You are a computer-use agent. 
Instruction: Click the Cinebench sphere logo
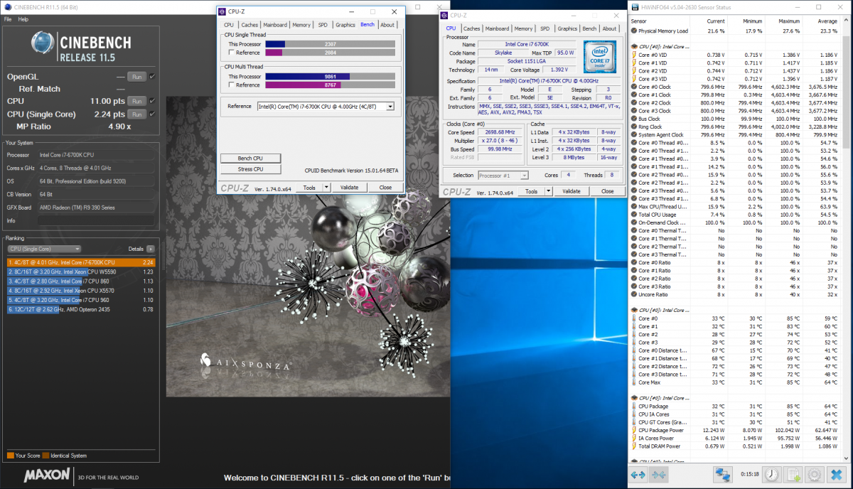coord(44,43)
